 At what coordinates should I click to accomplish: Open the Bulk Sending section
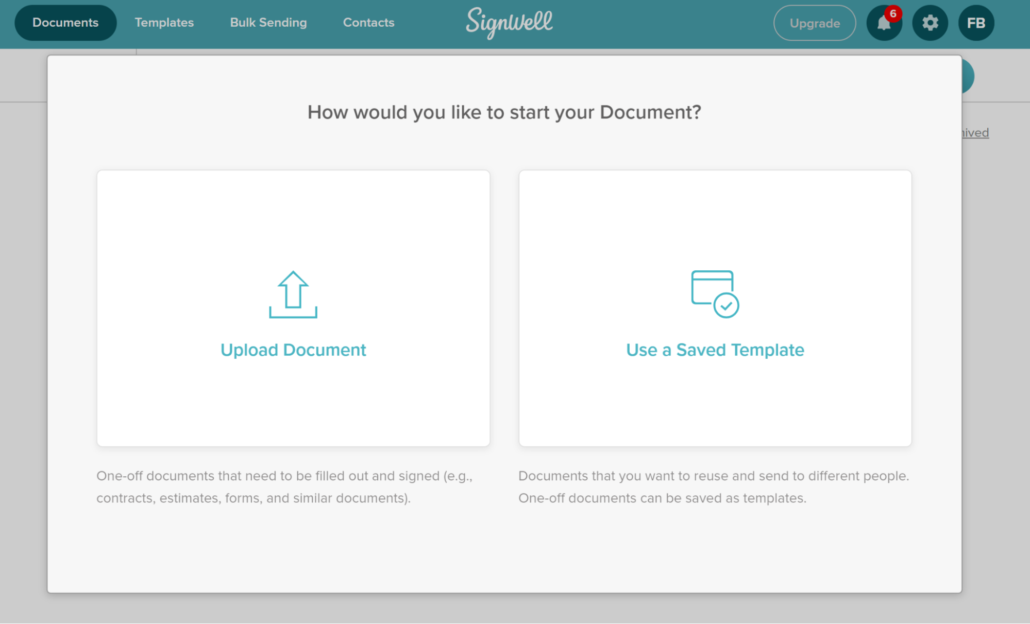coord(268,22)
